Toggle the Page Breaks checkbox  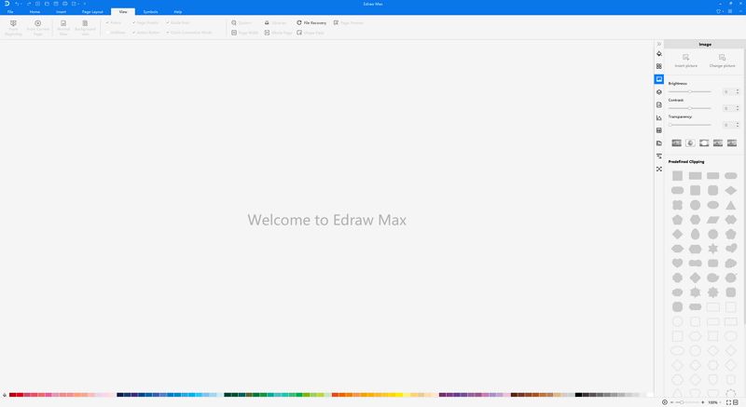coord(134,22)
